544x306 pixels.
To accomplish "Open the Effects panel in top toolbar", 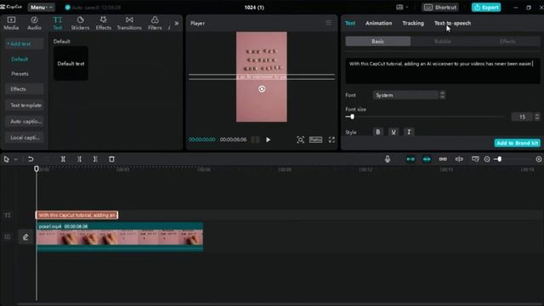I will point(104,23).
